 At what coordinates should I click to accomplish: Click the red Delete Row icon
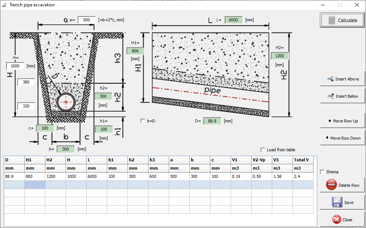tap(331, 185)
